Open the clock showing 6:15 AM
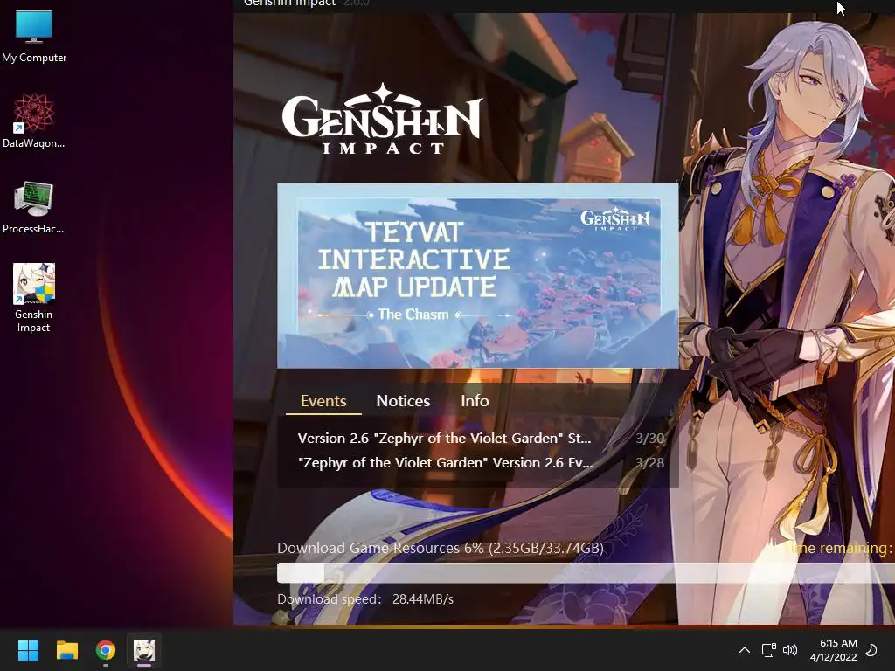Image resolution: width=895 pixels, height=671 pixels. click(x=833, y=650)
